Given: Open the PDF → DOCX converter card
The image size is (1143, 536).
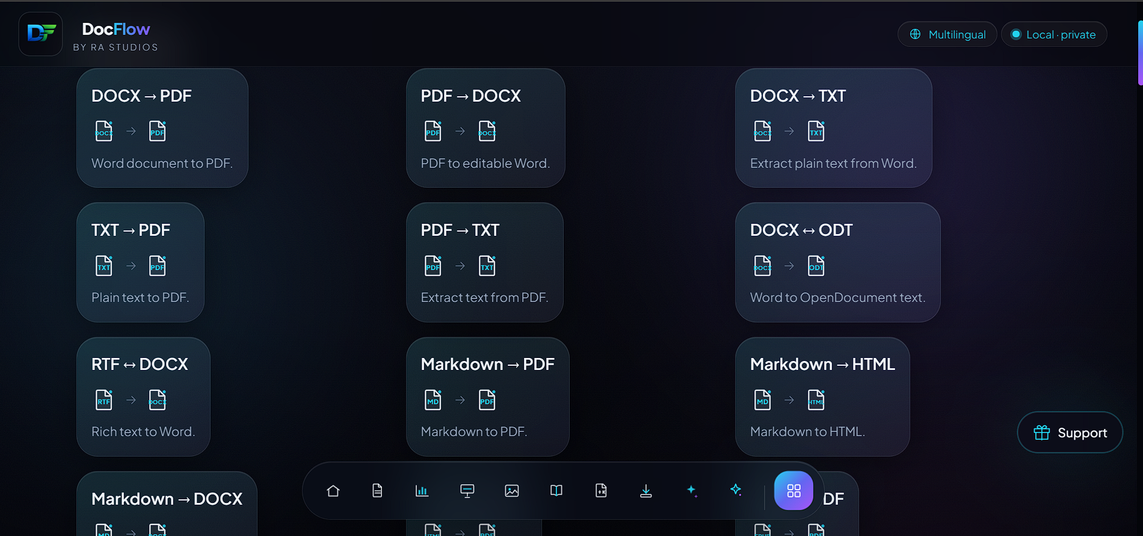Looking at the screenshot, I should pos(485,128).
